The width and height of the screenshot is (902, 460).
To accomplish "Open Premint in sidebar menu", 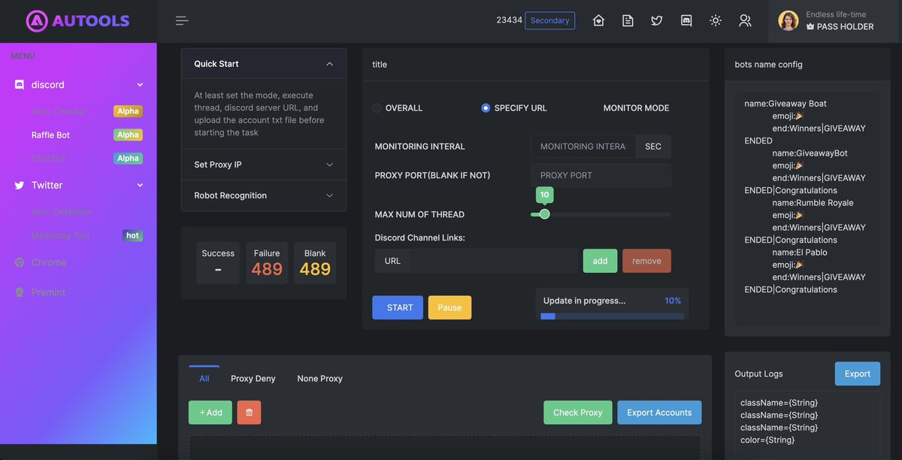I will 48,292.
